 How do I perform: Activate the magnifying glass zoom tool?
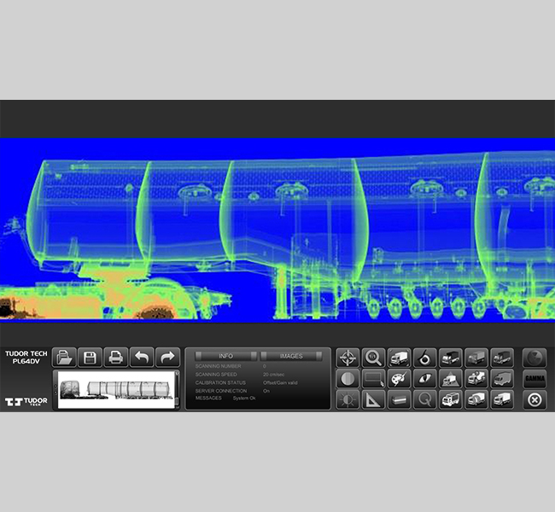(x=373, y=358)
